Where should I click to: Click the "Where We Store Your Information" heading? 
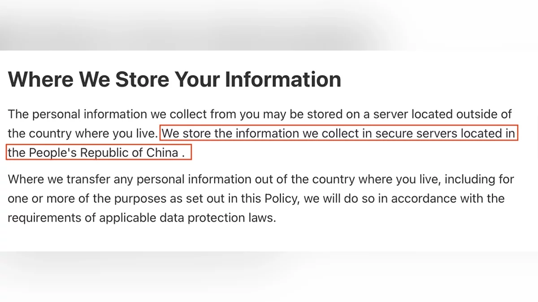pos(174,79)
